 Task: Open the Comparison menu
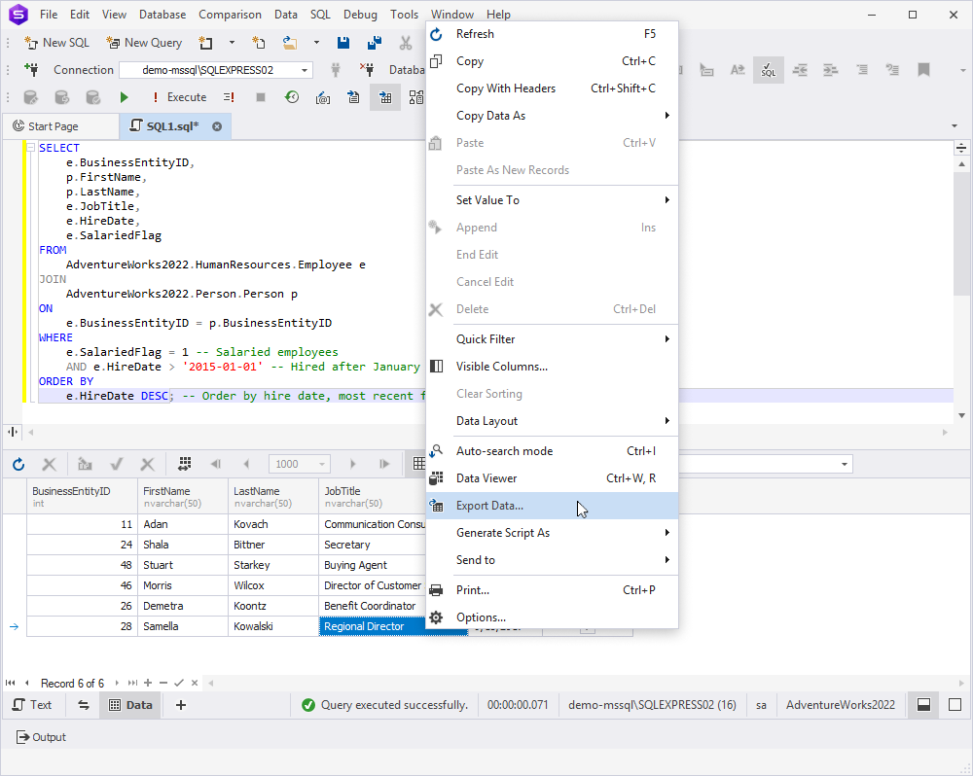[230, 15]
